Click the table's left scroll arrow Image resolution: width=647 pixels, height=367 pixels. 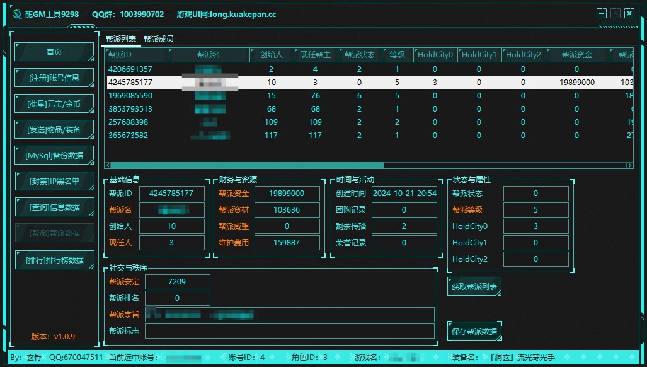click(108, 165)
